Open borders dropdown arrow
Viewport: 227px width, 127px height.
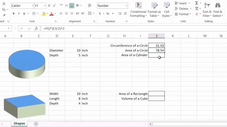coord(38,13)
